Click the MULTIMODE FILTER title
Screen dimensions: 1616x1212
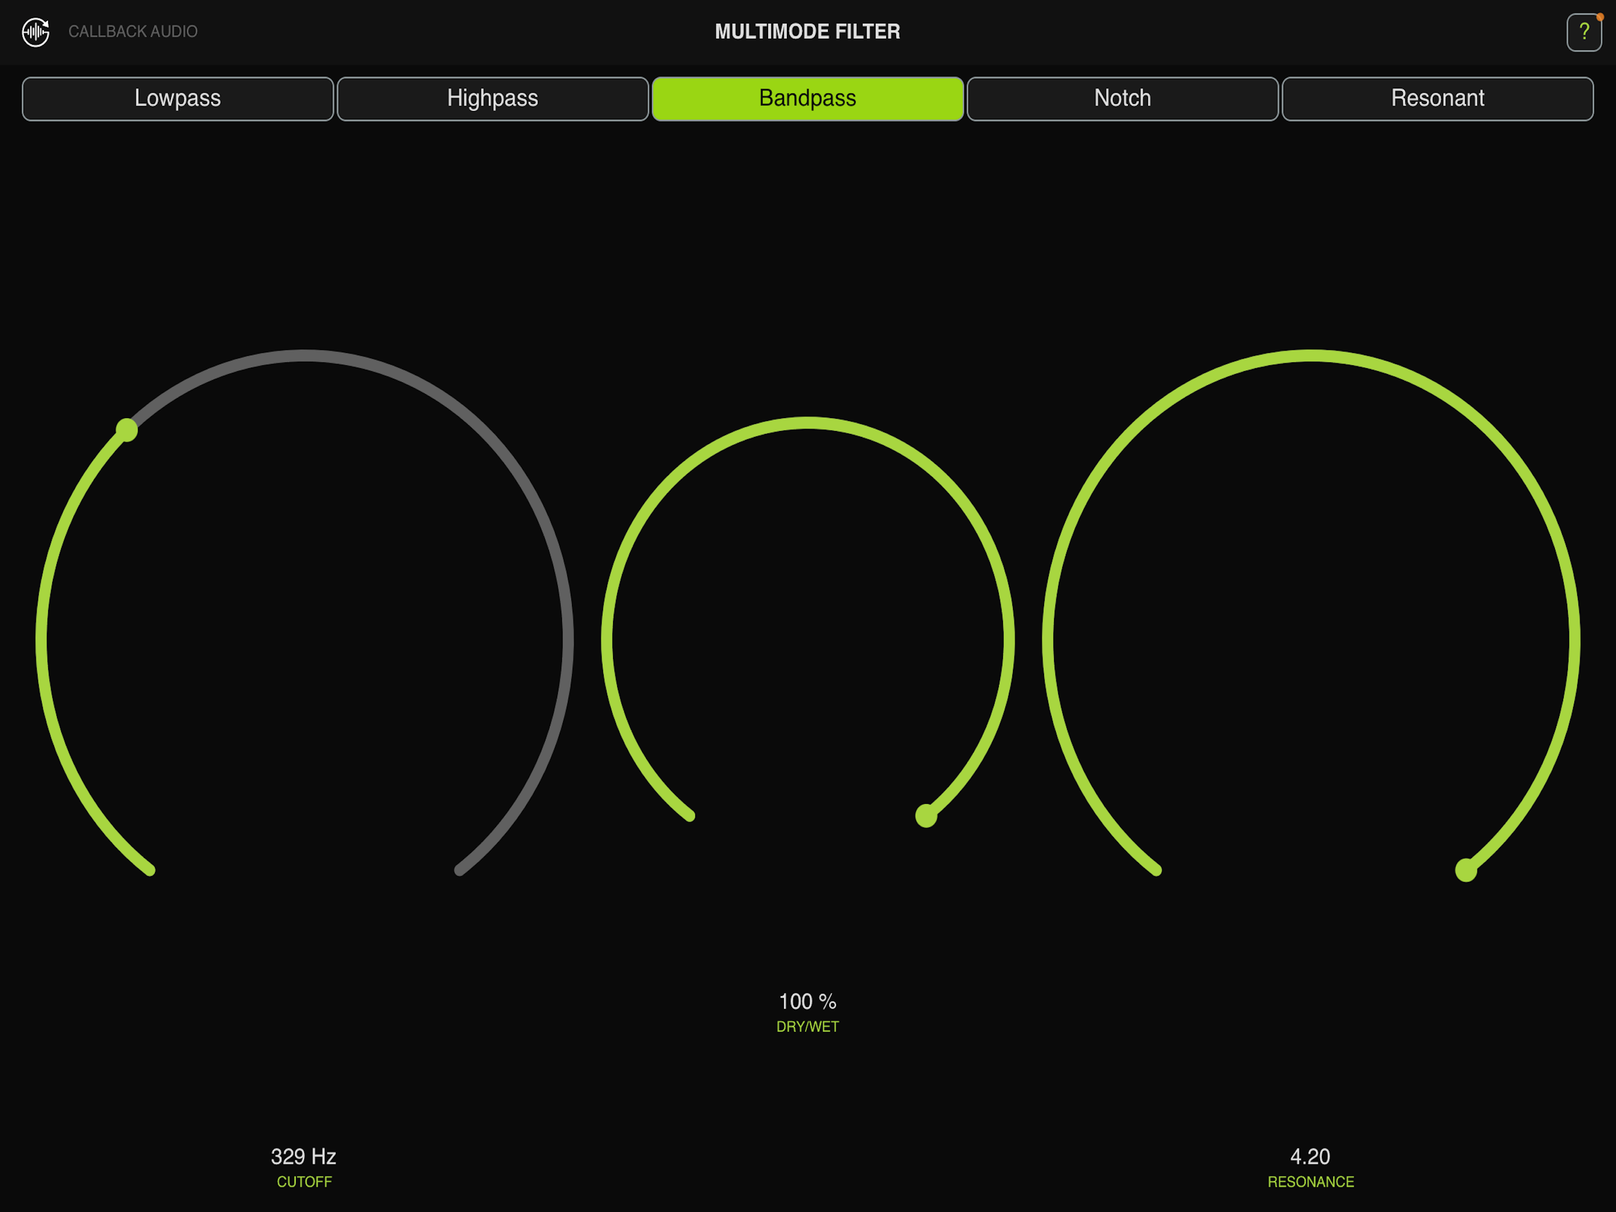807,31
